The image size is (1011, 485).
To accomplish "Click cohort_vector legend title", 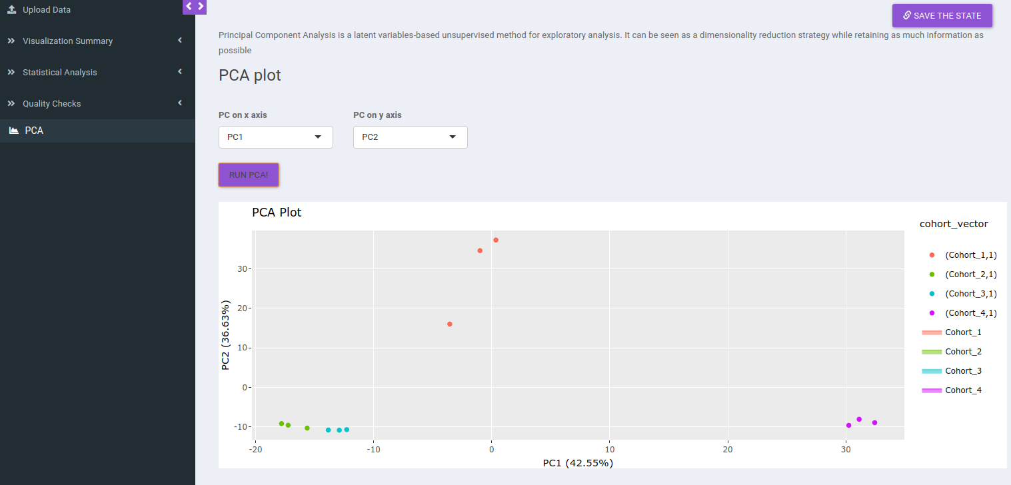I will [x=954, y=224].
